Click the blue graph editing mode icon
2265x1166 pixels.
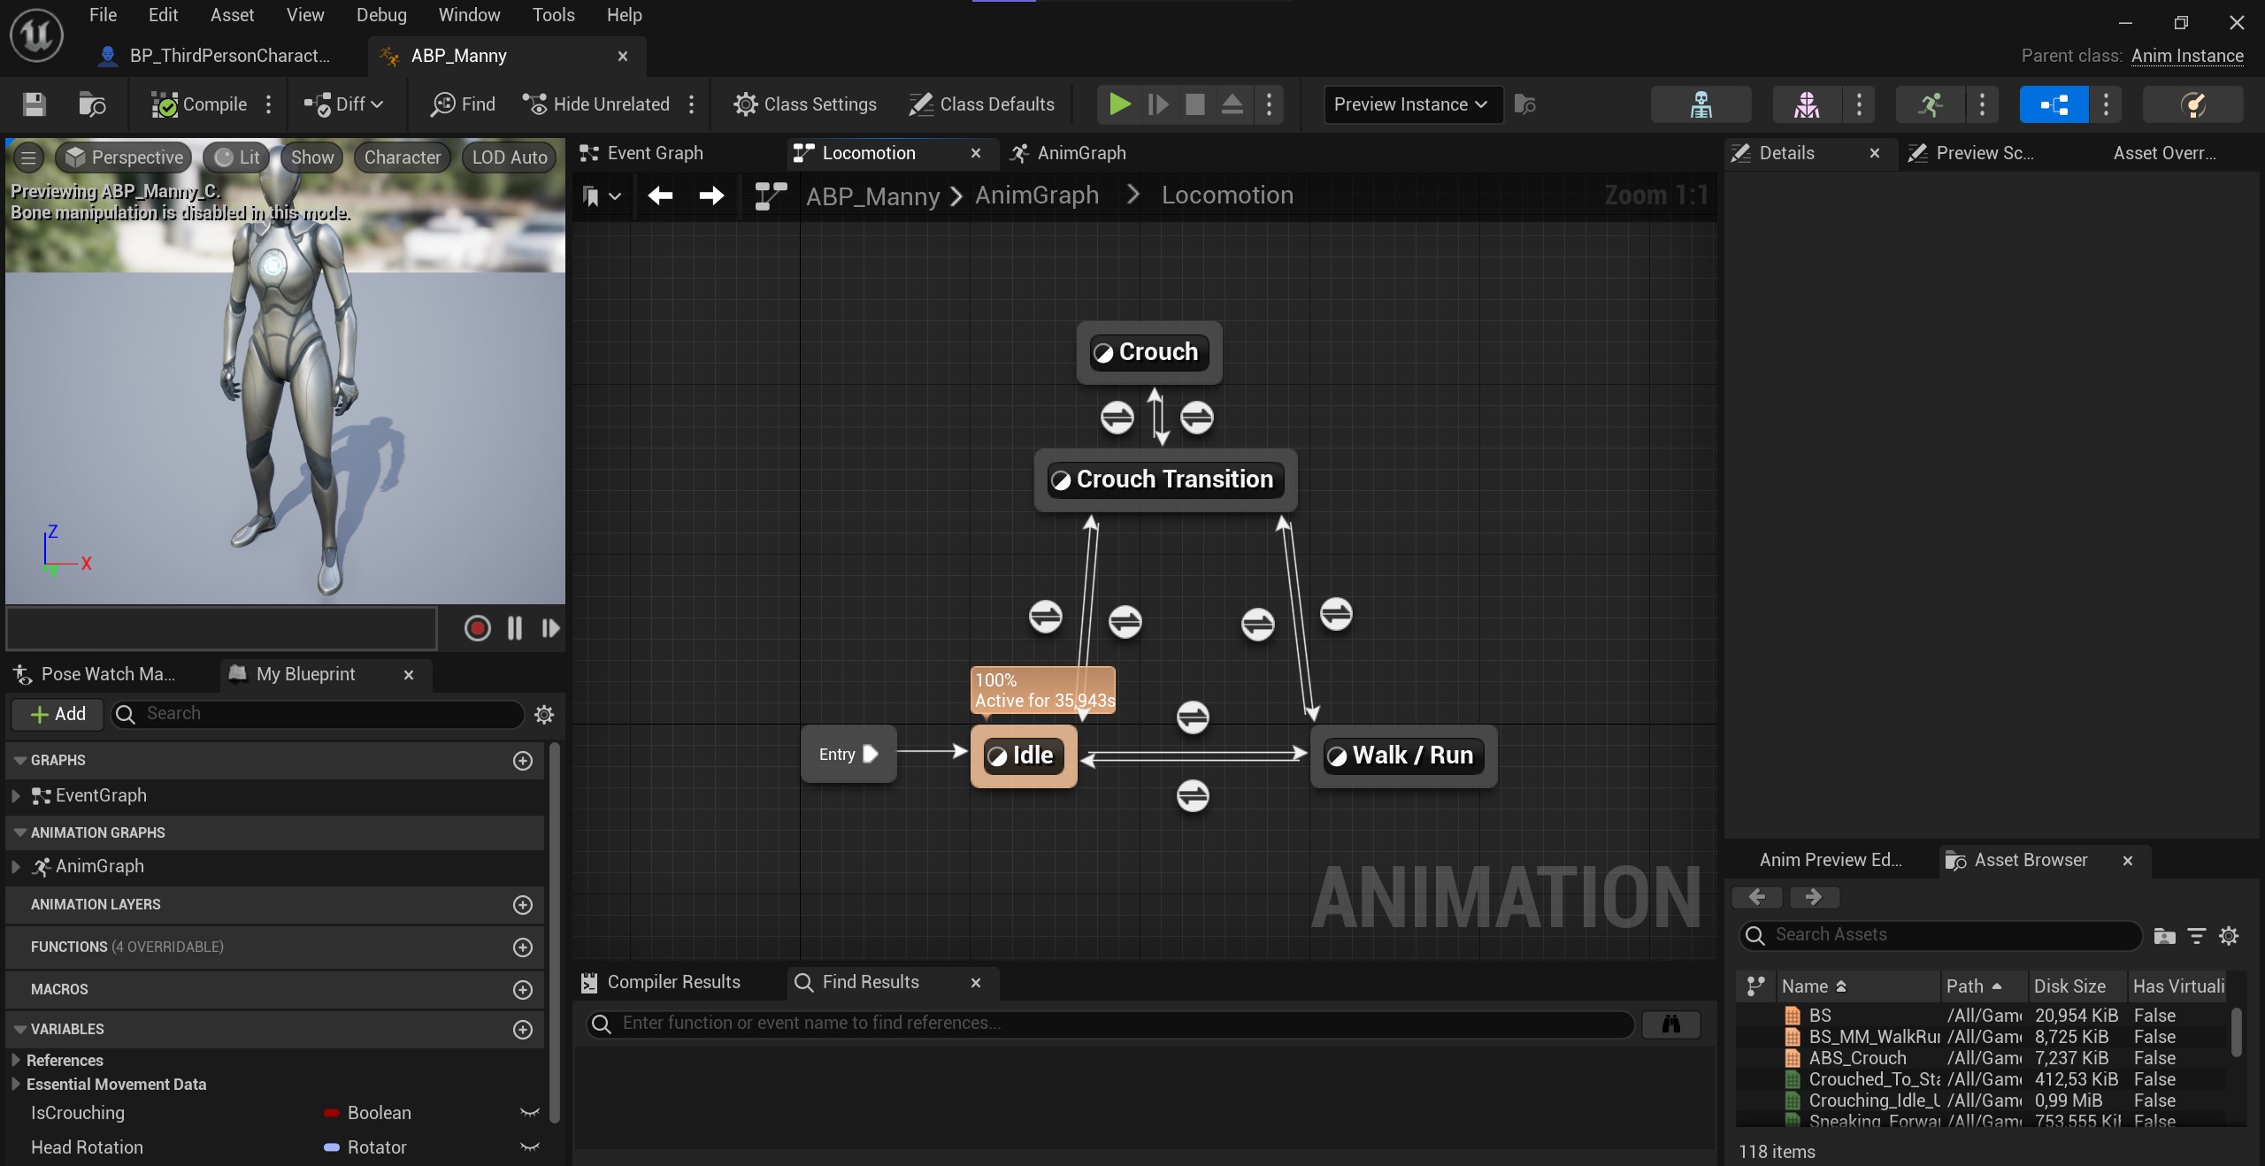point(2054,104)
